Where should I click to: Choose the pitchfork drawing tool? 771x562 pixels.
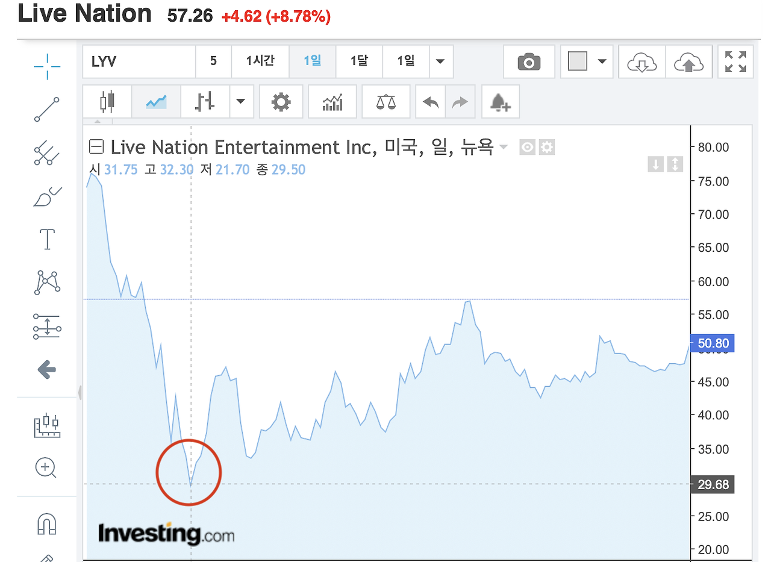tap(47, 153)
